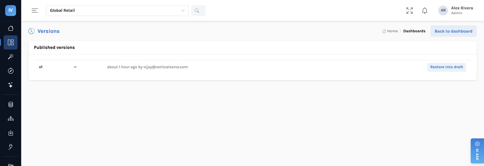484x166 pixels.
Task: Open the AI sparkles sidebar icon
Action: coord(11,85)
